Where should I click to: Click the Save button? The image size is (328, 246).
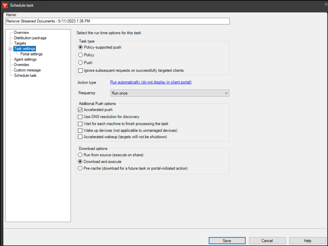click(x=227, y=241)
